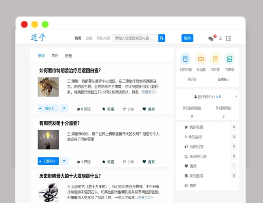Click the lightbulb thumbnail image
Viewport: 263px width, 203px height.
tap(48, 140)
